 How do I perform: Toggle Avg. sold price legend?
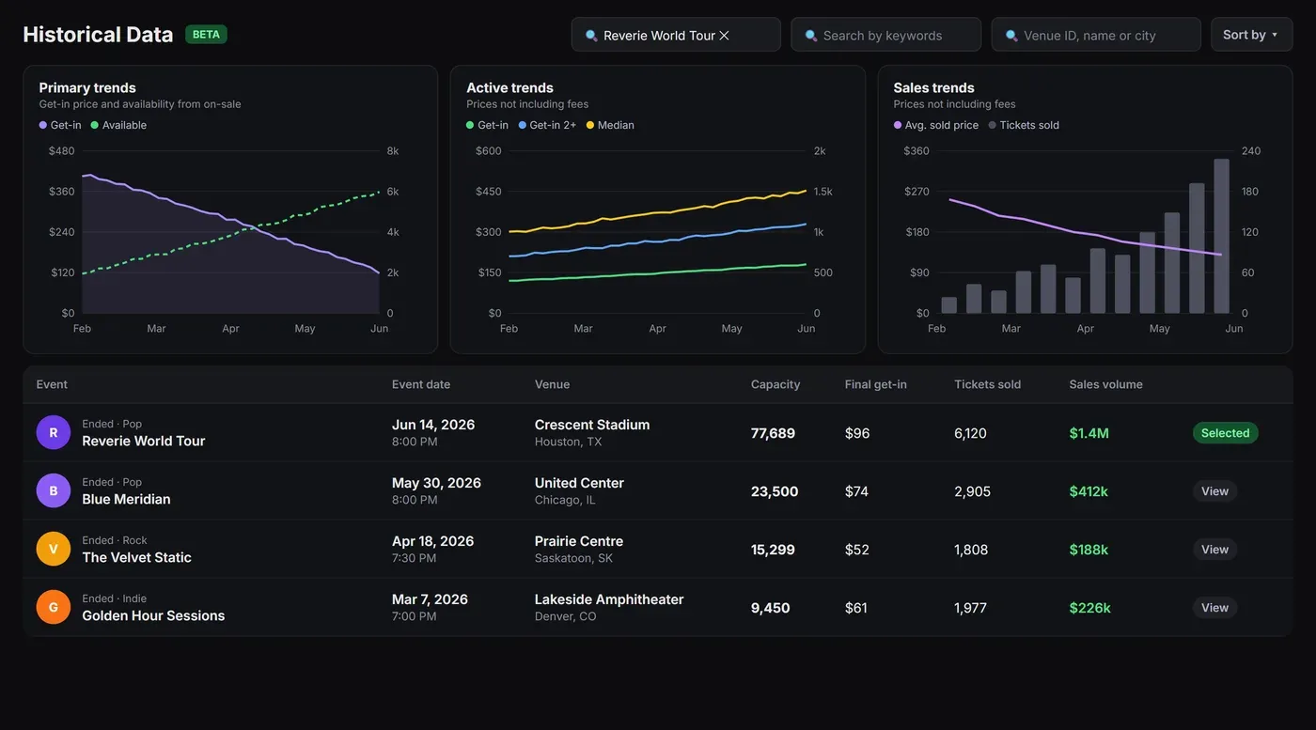936,125
